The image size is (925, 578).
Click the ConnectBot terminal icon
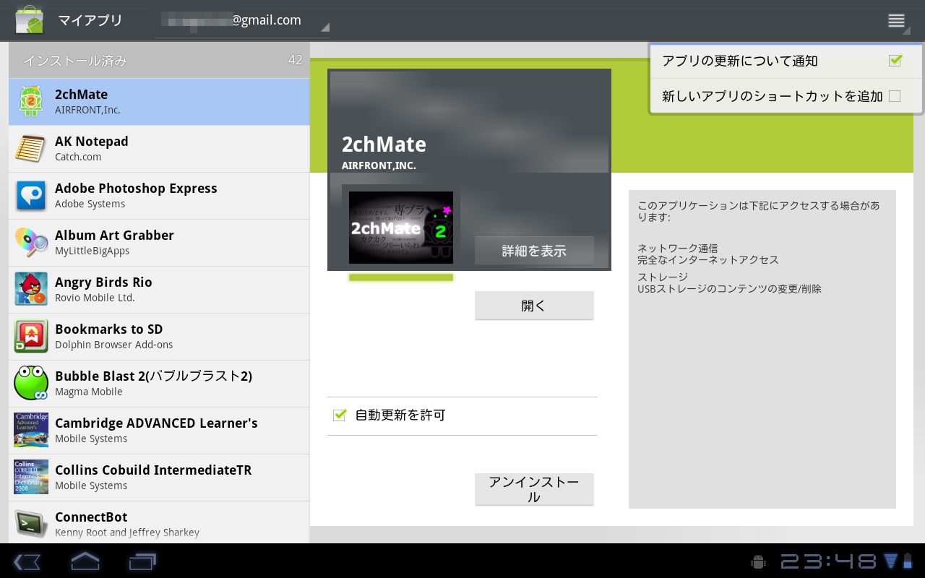(30, 524)
